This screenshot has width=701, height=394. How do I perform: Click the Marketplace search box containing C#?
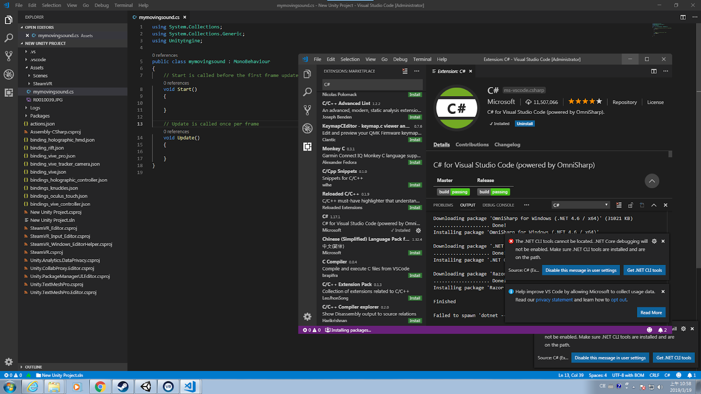click(x=372, y=84)
